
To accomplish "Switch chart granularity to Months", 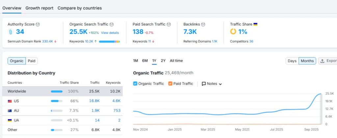I will point(307,61).
